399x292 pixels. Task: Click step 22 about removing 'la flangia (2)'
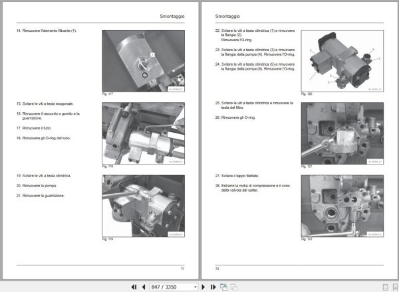click(255, 35)
